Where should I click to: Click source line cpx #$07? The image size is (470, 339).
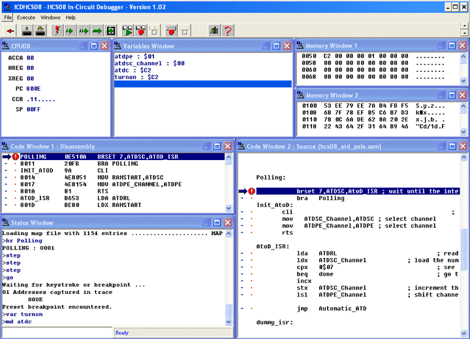point(315,267)
